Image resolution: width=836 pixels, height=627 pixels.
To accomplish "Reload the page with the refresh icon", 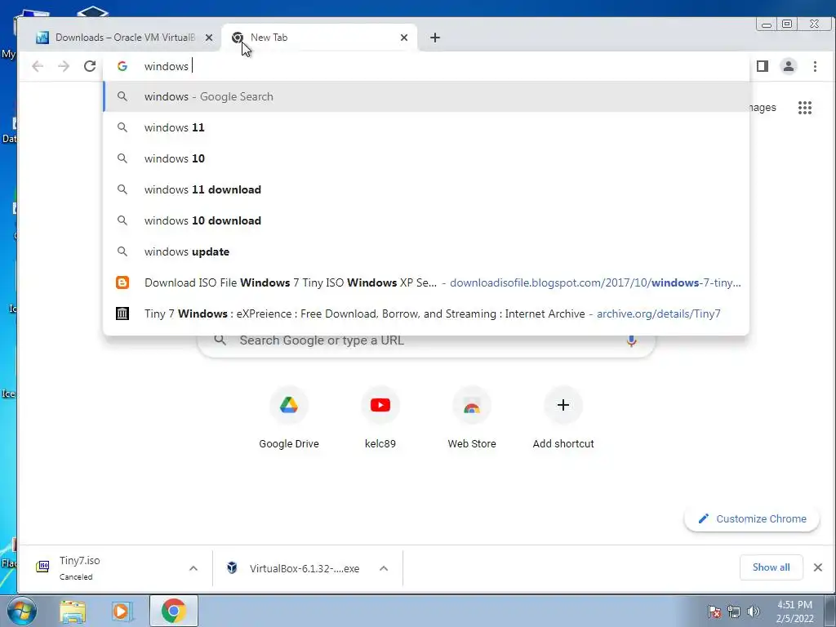I will pos(90,66).
